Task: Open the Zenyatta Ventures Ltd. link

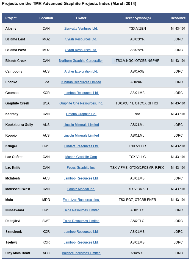Action: pos(81,29)
